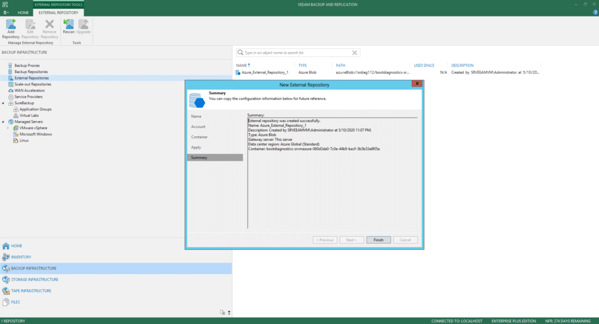Viewport: 599px width, 324px height.
Task: Sort by the Path column header
Action: pyautogui.click(x=340, y=66)
